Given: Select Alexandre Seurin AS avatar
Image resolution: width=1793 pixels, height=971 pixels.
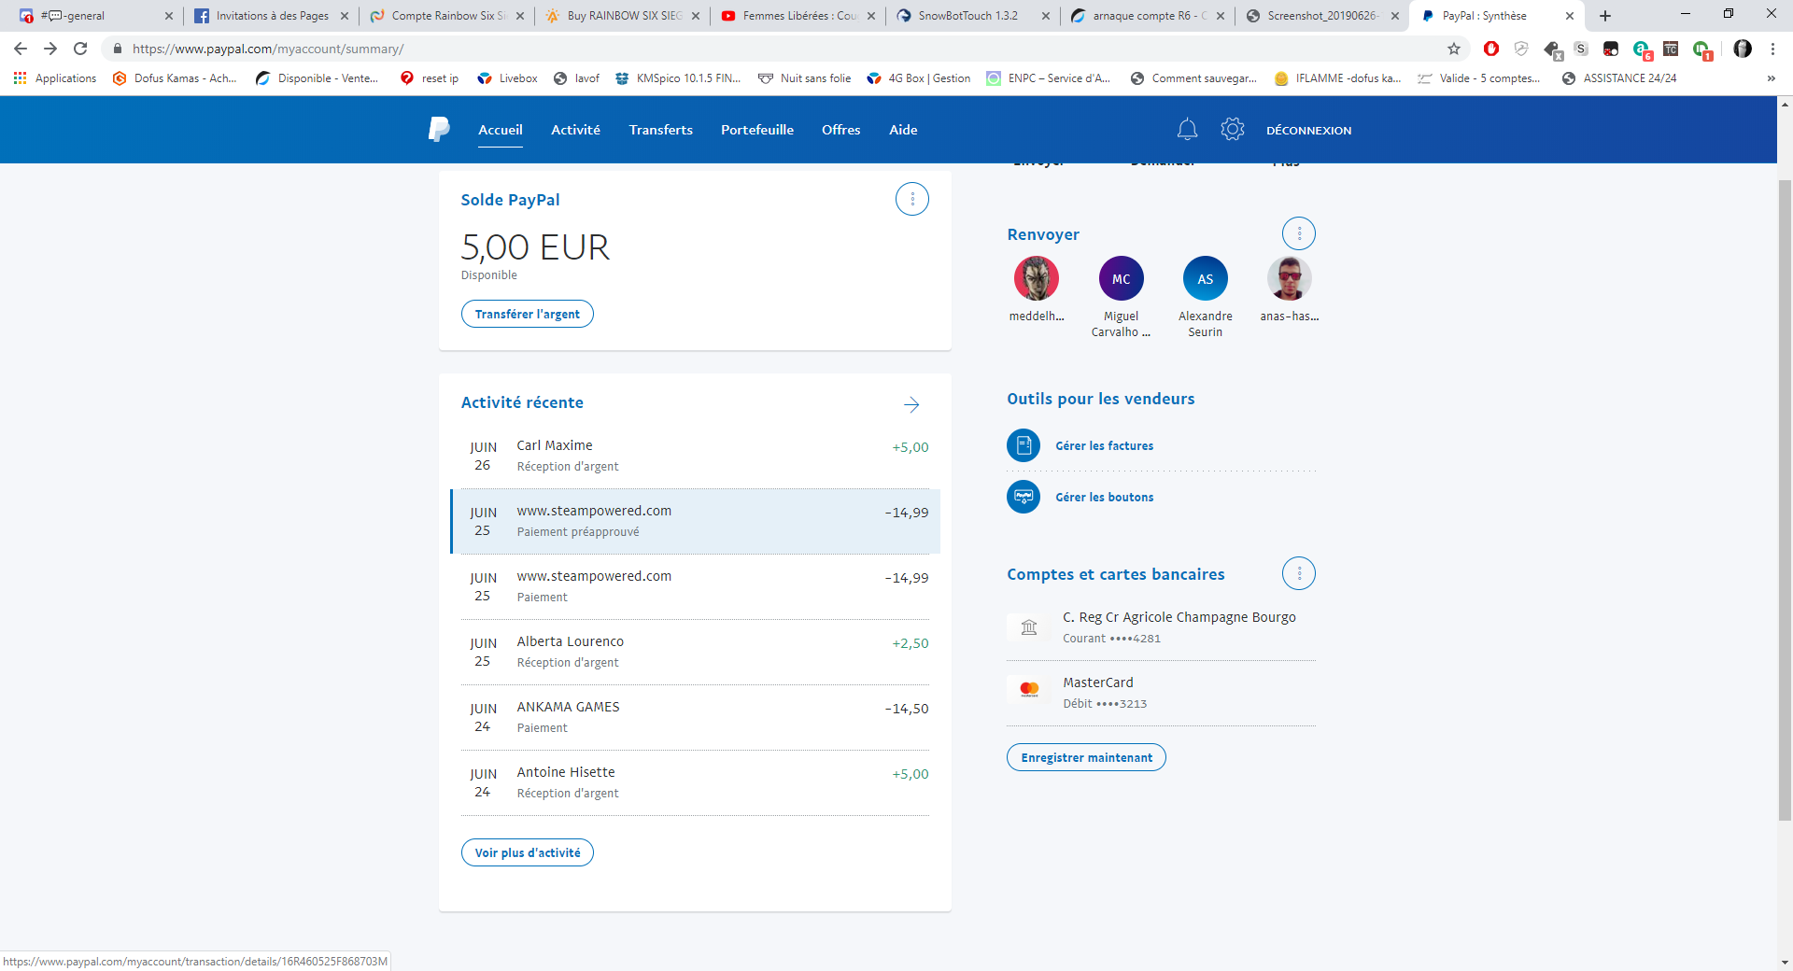Looking at the screenshot, I should click(x=1206, y=278).
